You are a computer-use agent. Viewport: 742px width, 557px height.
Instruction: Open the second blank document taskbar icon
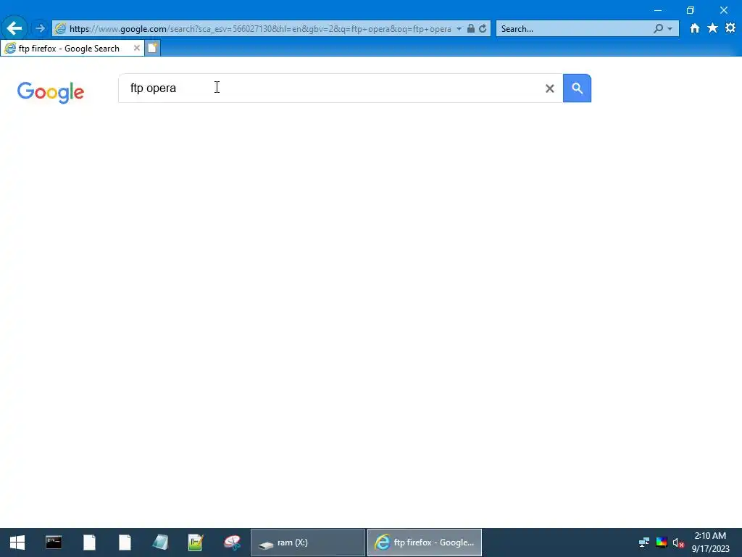pyautogui.click(x=125, y=542)
